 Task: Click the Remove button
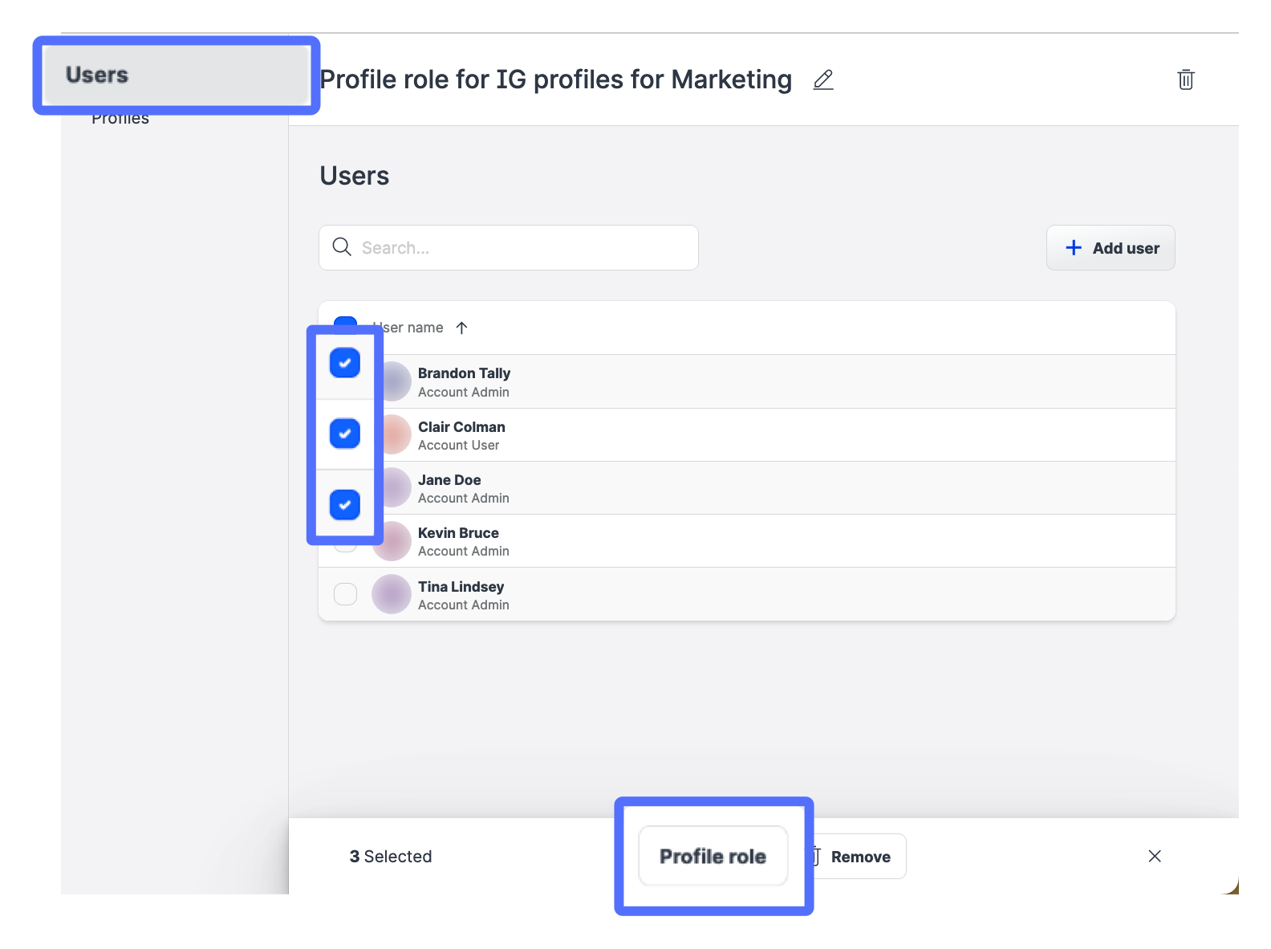tap(860, 857)
